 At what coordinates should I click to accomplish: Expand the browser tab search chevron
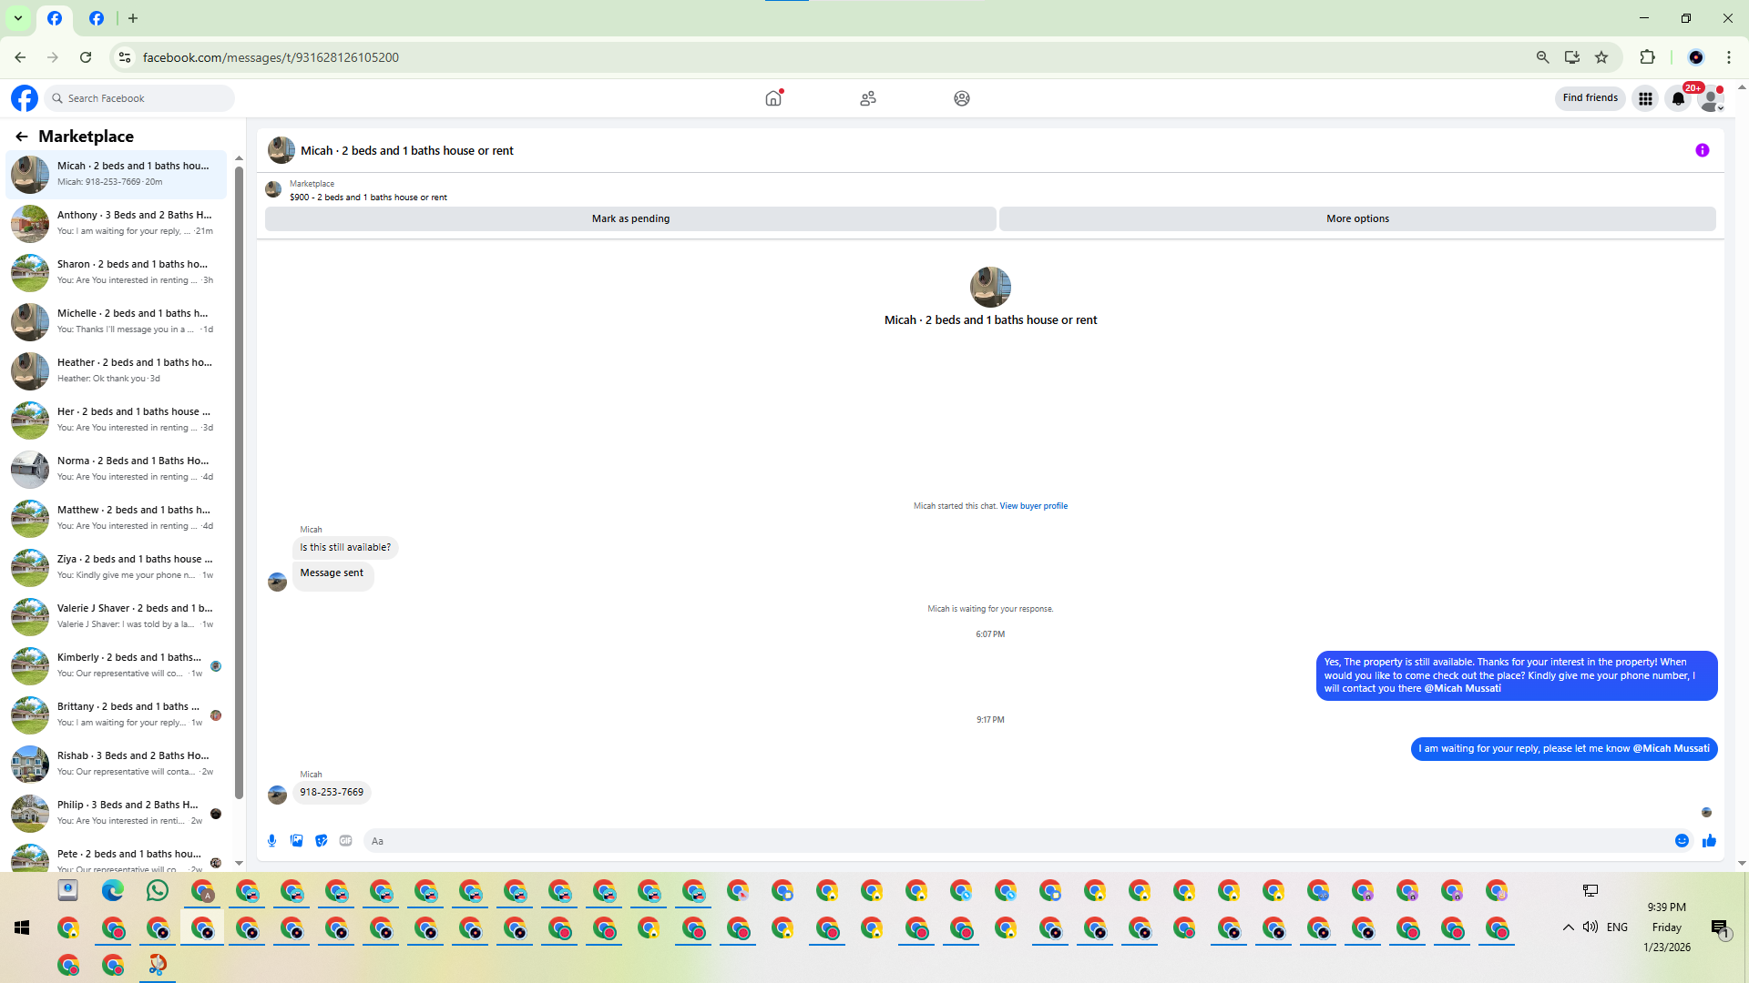[x=17, y=18]
